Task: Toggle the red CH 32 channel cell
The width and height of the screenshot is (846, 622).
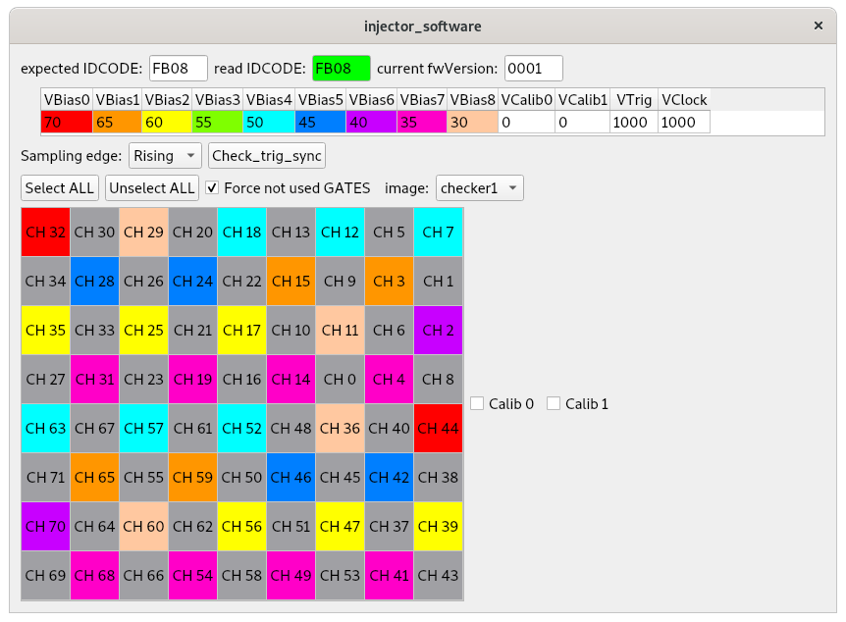Action: click(x=45, y=233)
